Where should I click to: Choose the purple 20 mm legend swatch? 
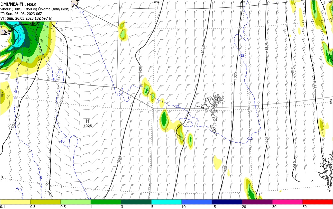257,202
